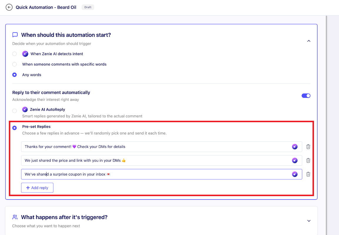The height and width of the screenshot is (235, 339).
Task: Click AI sparkle icon in first reply
Action: point(295,147)
